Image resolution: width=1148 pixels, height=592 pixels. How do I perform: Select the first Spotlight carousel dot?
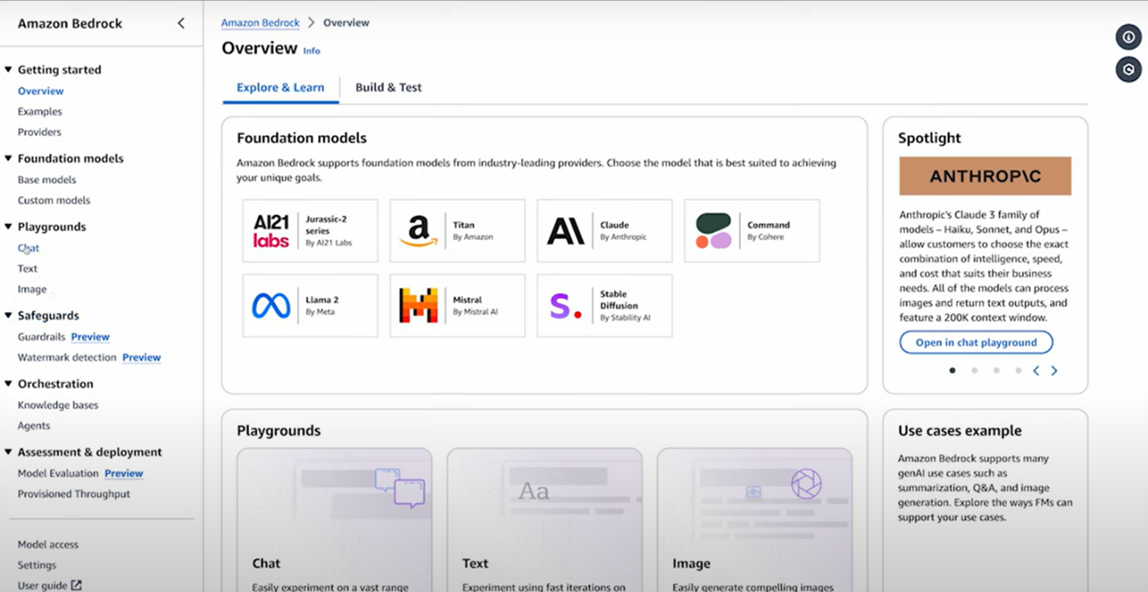(x=952, y=371)
